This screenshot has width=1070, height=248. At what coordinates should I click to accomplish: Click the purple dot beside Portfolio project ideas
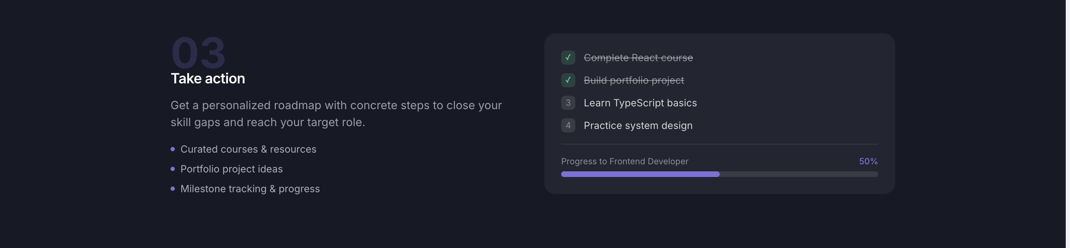pyautogui.click(x=173, y=169)
